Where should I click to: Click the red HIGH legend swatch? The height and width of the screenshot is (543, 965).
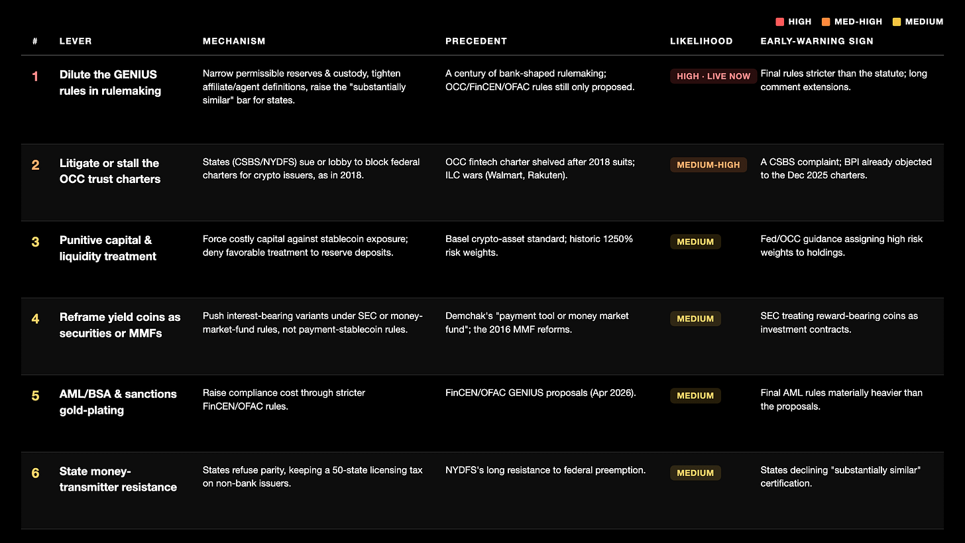(780, 22)
